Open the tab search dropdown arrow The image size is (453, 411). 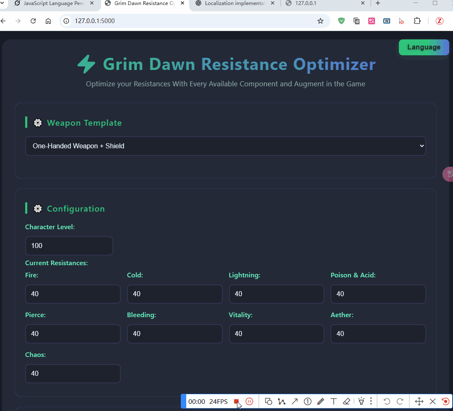[2, 3]
